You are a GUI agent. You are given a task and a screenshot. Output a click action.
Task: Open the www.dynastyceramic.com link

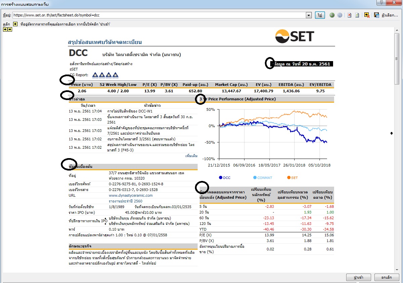pos(130,195)
